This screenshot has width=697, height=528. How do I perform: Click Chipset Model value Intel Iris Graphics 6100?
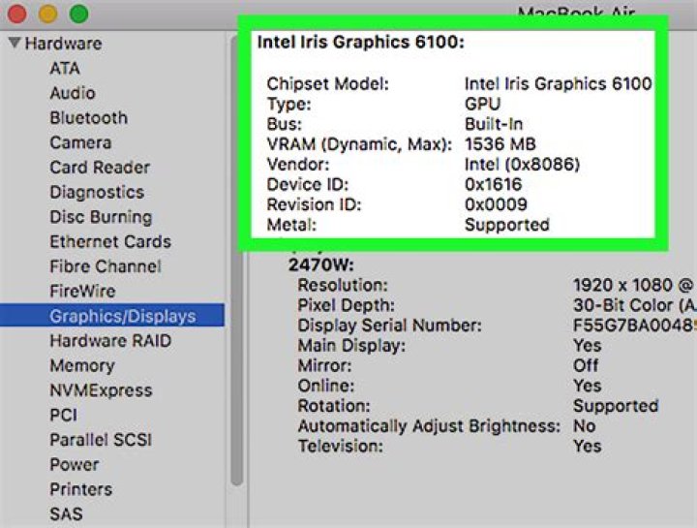click(x=558, y=83)
